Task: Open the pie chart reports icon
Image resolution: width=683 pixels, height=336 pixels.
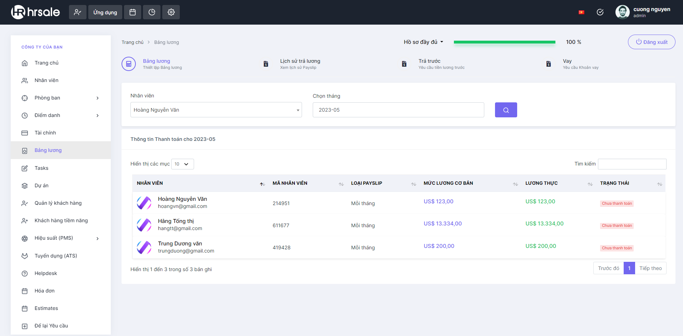Action: pyautogui.click(x=152, y=12)
